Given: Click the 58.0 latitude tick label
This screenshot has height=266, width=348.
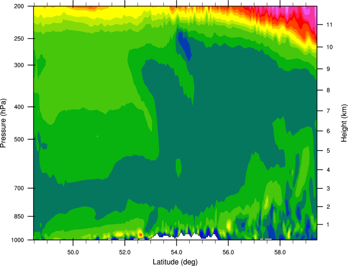Looking at the screenshot, I should [280, 252].
